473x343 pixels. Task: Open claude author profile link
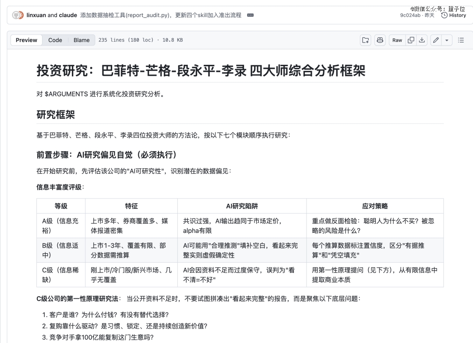[x=68, y=15]
